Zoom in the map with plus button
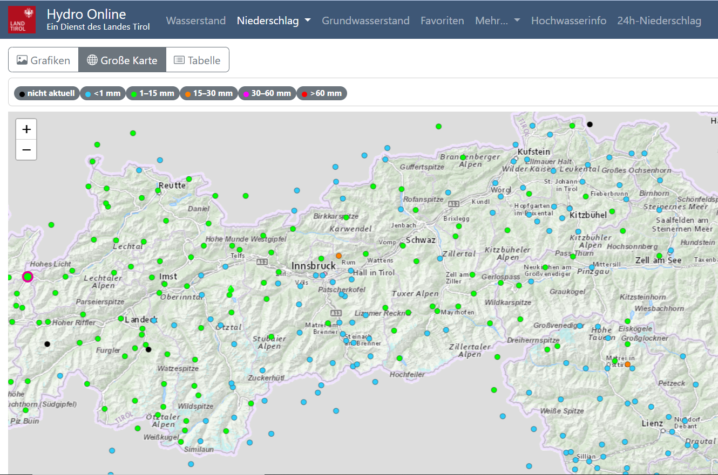The height and width of the screenshot is (475, 718). (26, 129)
